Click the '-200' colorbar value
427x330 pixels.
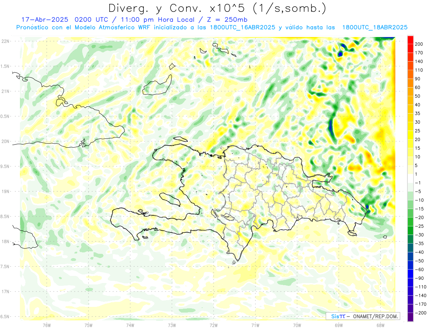[421, 313]
